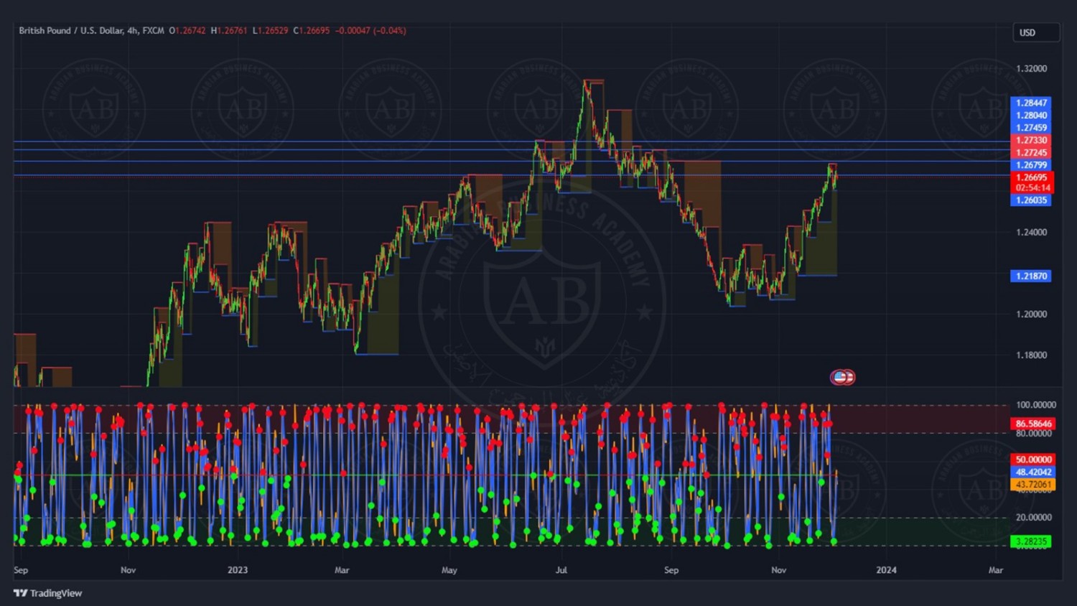Click the 1.26035 price level label
The width and height of the screenshot is (1077, 606).
[1030, 200]
